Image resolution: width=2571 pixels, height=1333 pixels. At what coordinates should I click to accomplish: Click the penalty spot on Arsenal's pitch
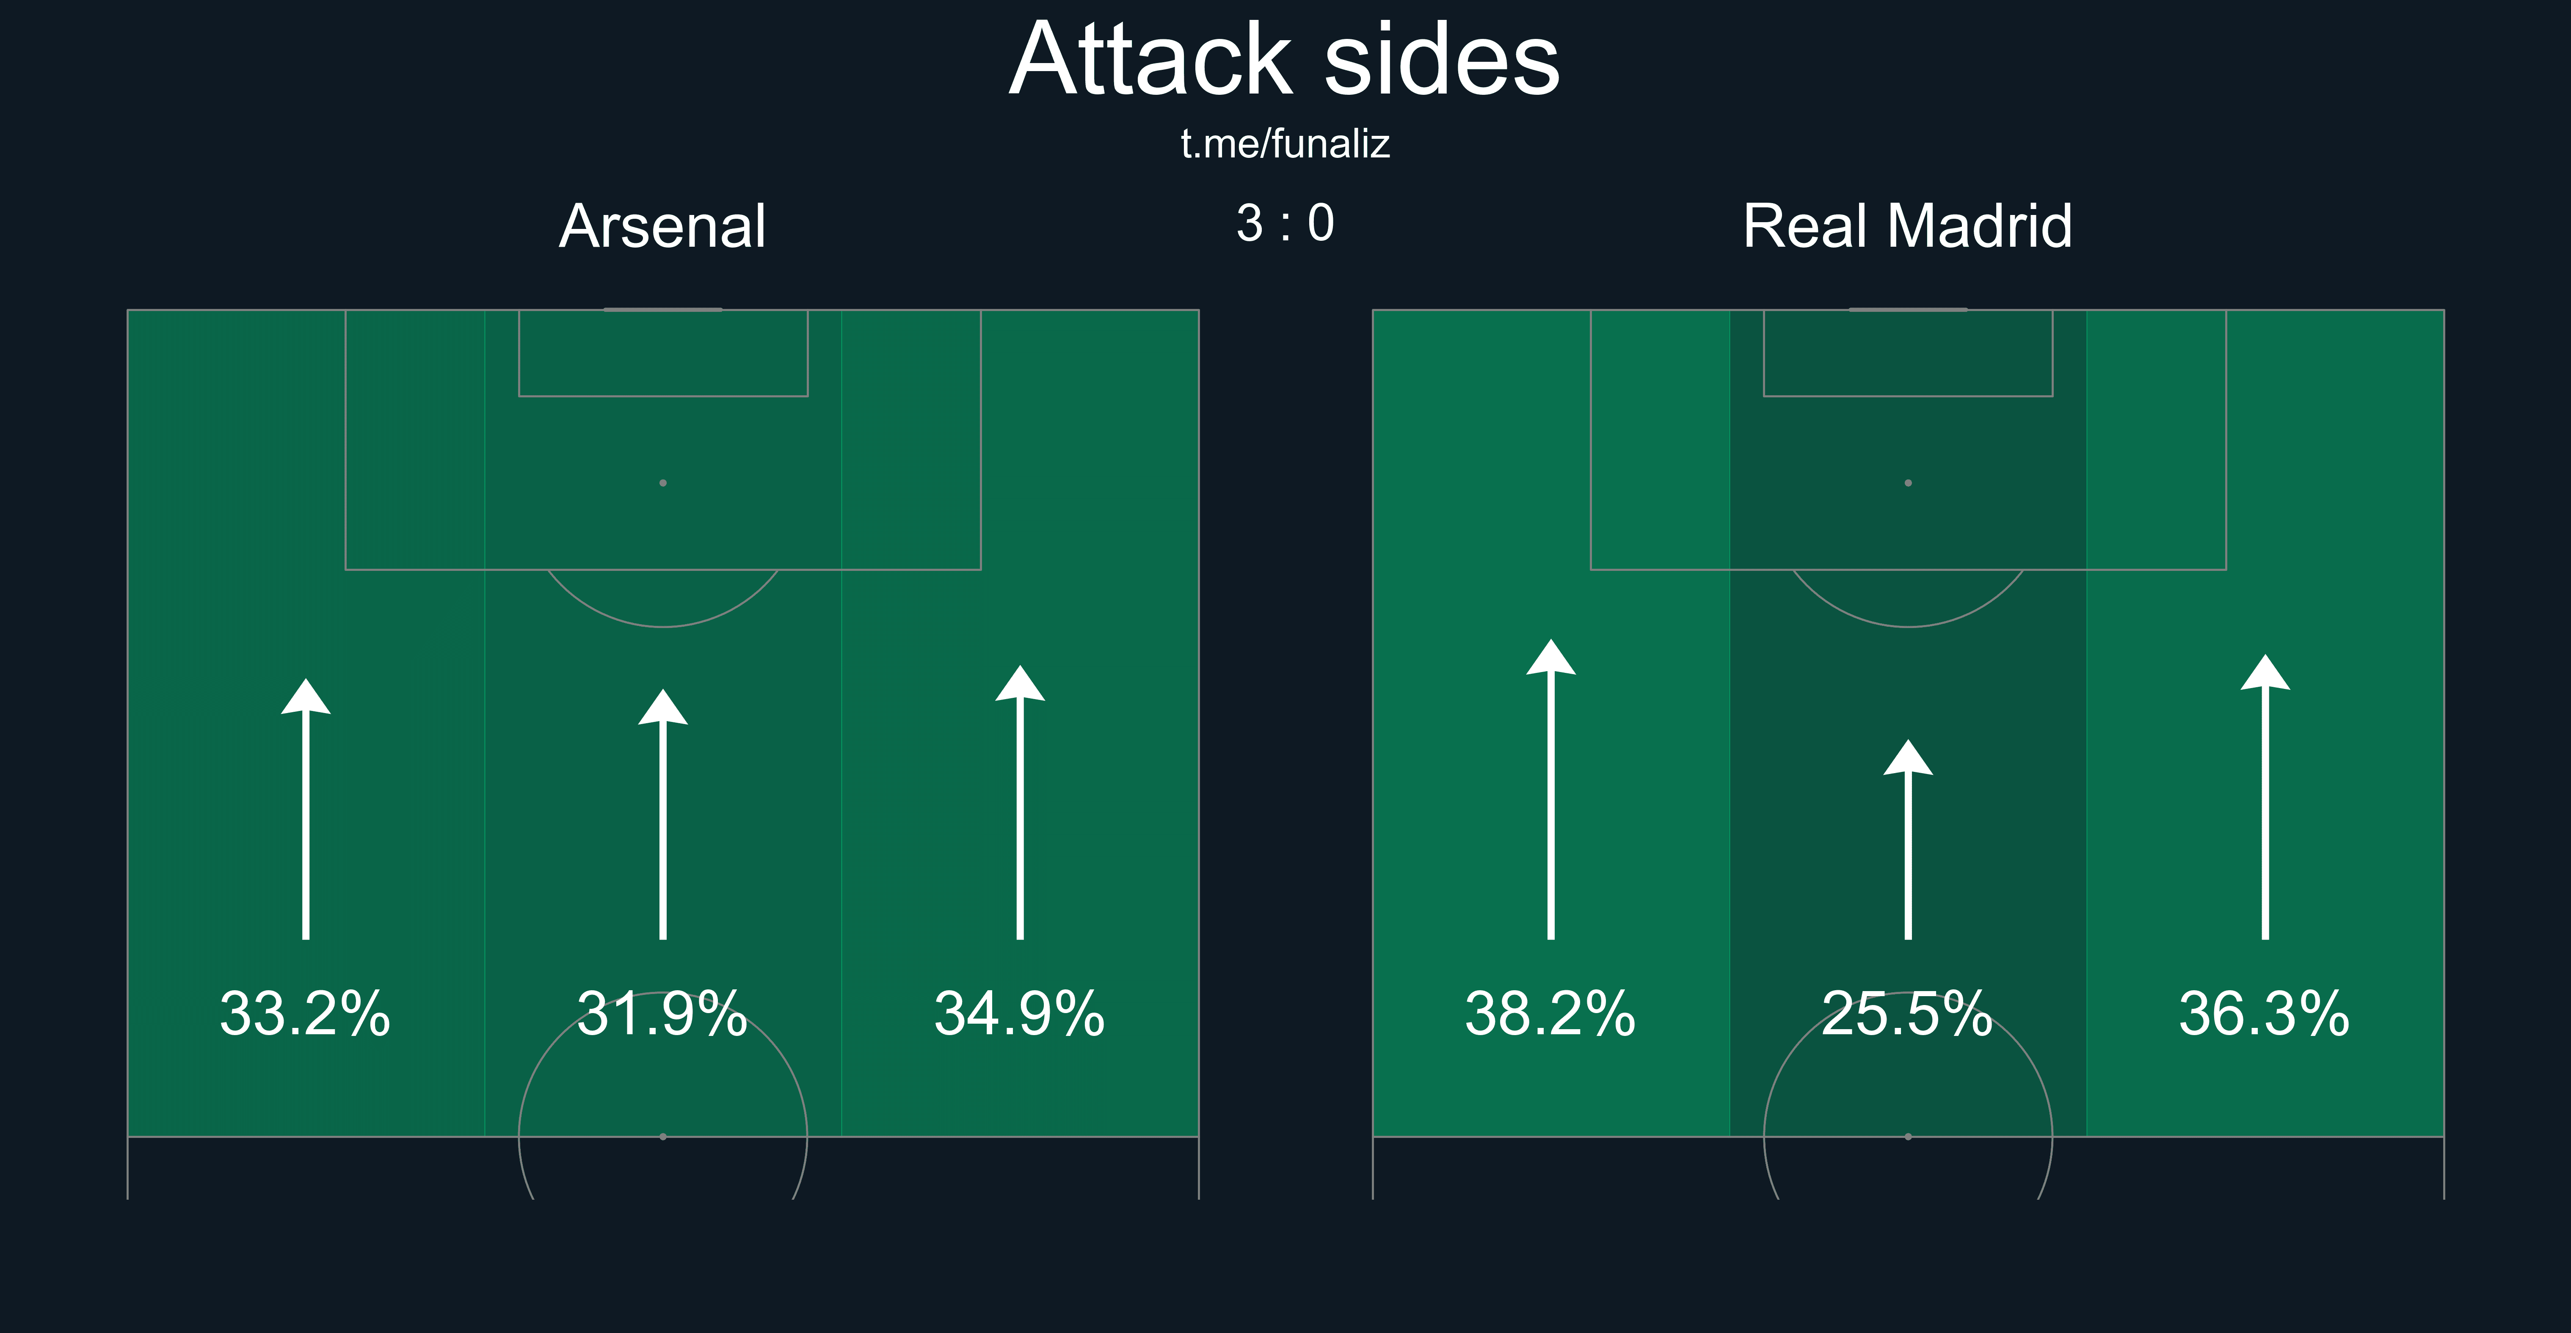click(663, 483)
